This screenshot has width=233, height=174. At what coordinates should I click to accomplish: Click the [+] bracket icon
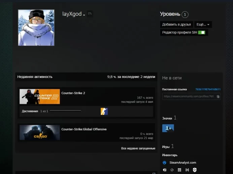(x=187, y=170)
